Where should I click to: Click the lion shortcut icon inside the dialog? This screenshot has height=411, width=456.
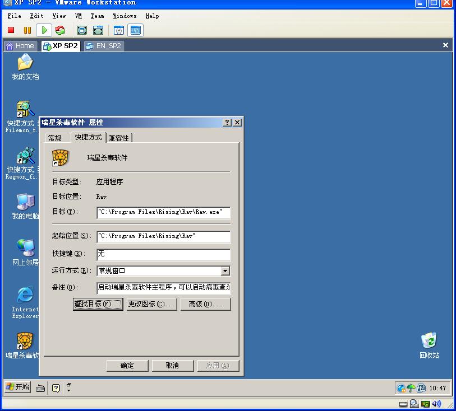(x=60, y=158)
